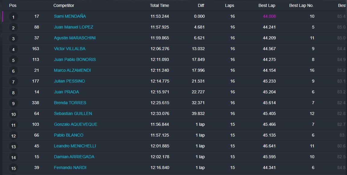
Task: Click position 14 circle badge
Action: [x=13, y=157]
